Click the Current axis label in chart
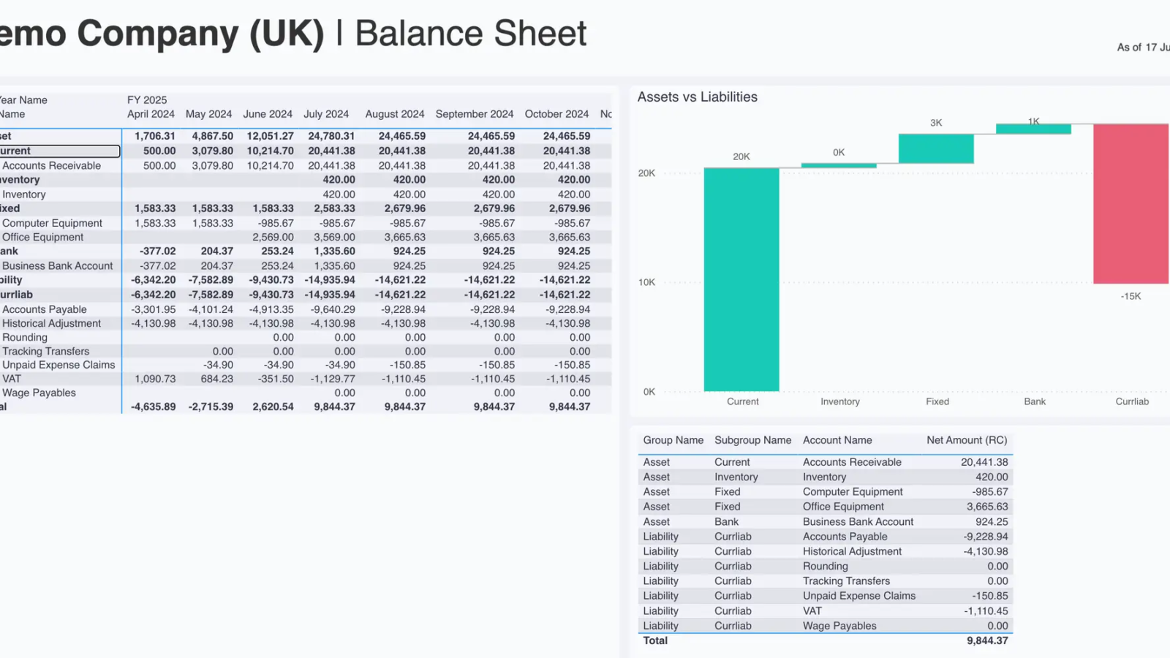Viewport: 1170px width, 658px height. pyautogui.click(x=742, y=401)
